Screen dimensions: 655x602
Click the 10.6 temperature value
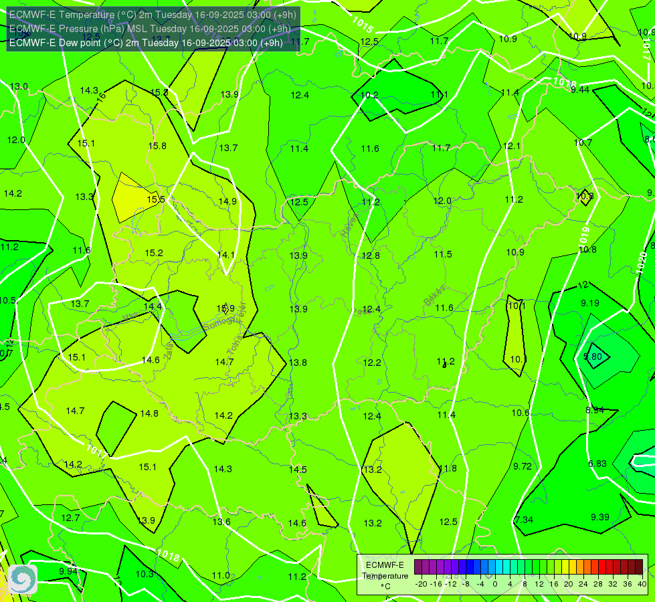tap(521, 413)
